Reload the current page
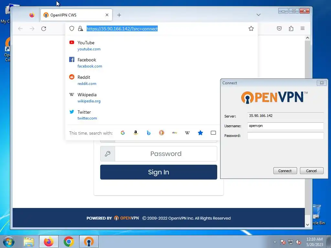This screenshot has height=248, width=331. pos(44,29)
